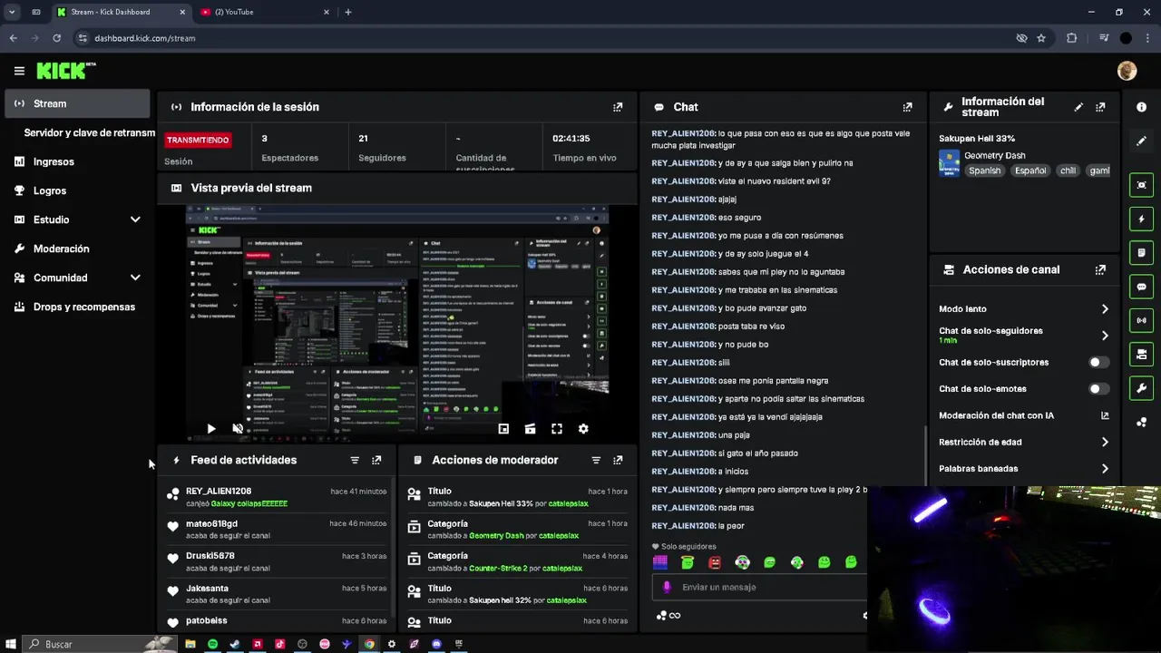Open Restricción de edad options

1024,443
